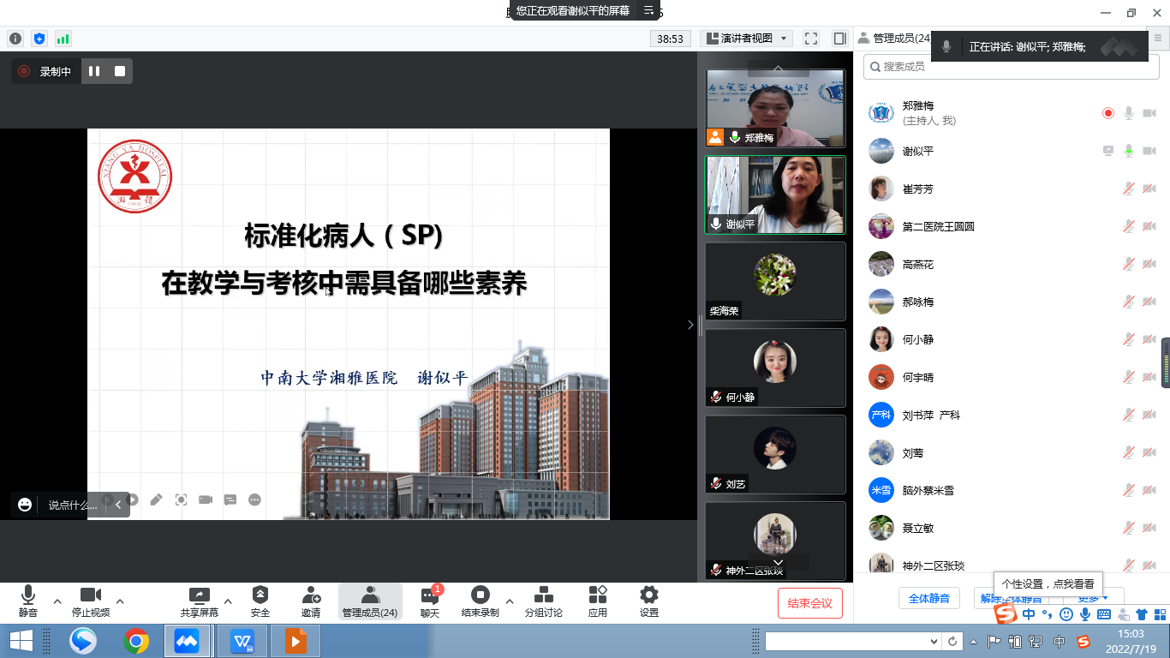
Task: Pause the recording in progress
Action: (x=94, y=72)
